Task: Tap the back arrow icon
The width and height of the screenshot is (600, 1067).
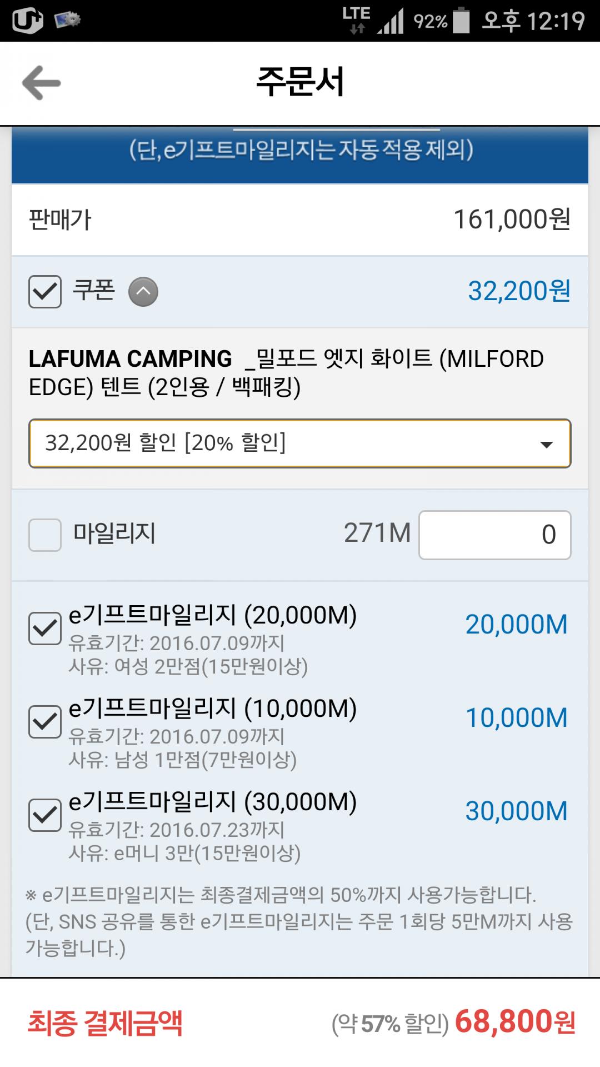Action: [x=41, y=83]
